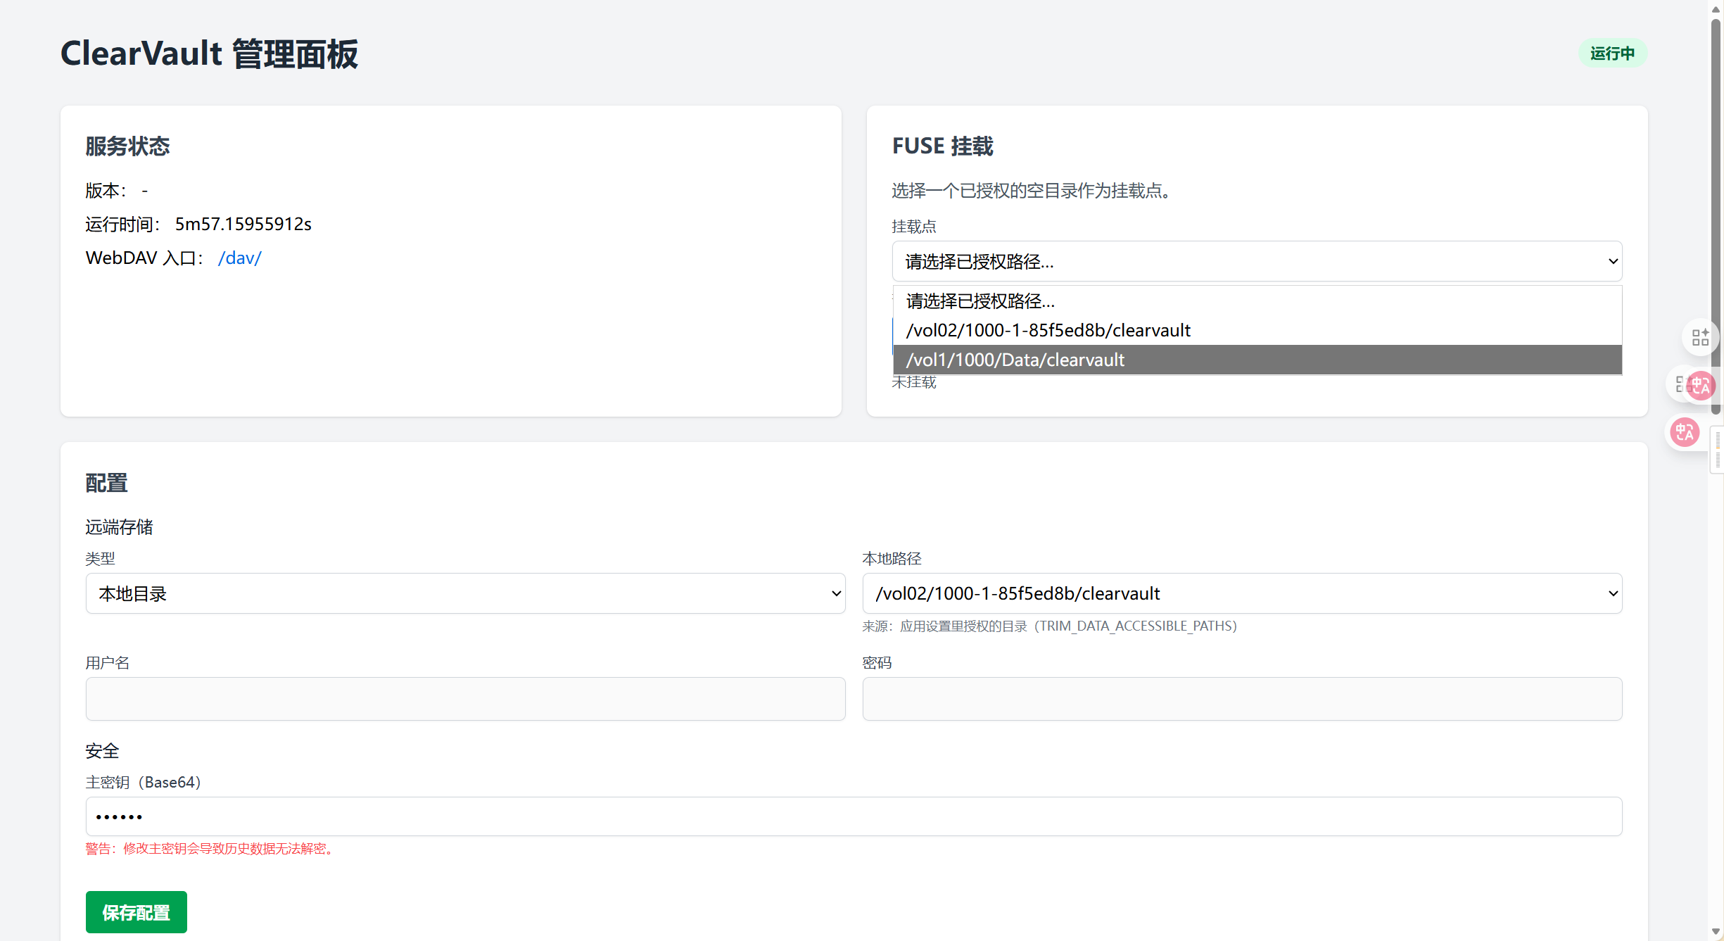Viewport: 1724px width, 941px height.
Task: Click the top floating apps grid icon
Action: point(1699,338)
